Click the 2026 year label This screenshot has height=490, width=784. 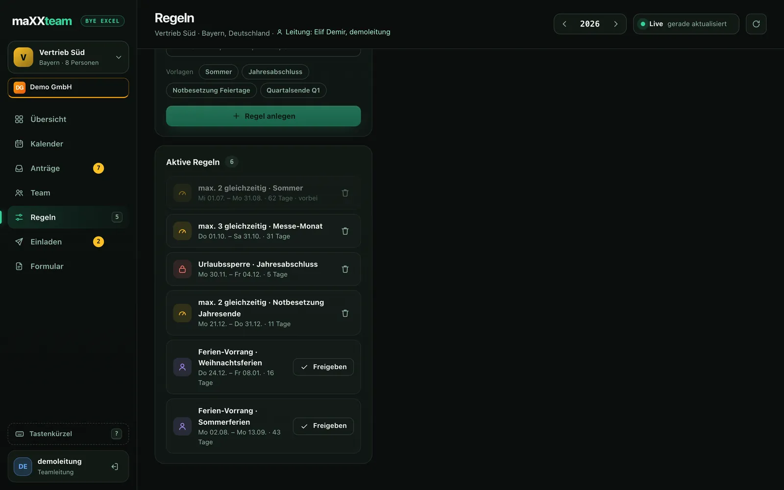590,24
